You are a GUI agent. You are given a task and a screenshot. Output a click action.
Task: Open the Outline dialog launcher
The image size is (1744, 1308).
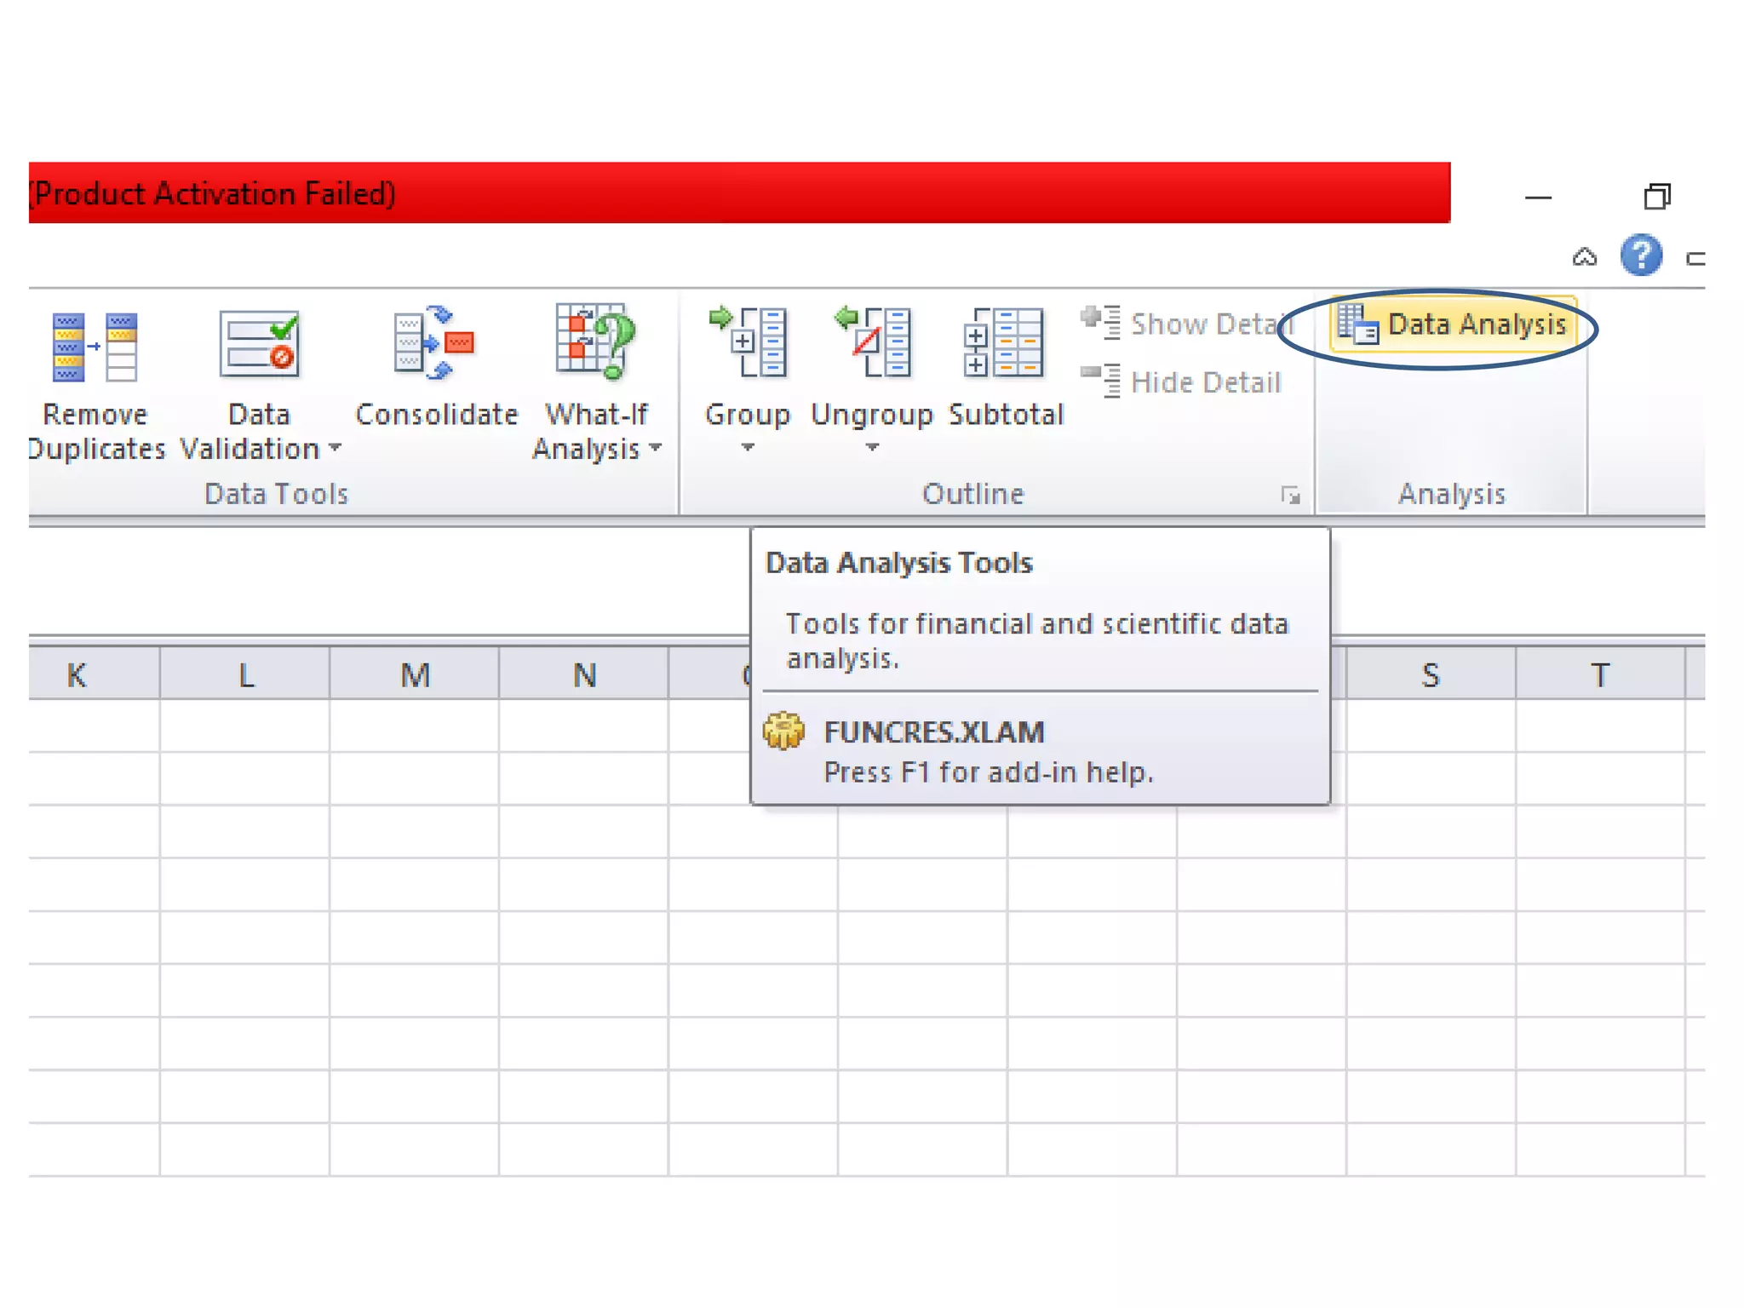1290,495
